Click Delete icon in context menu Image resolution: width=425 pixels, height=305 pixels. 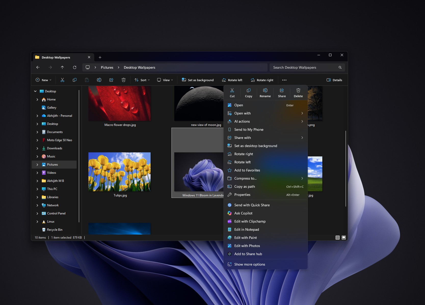coord(298,90)
